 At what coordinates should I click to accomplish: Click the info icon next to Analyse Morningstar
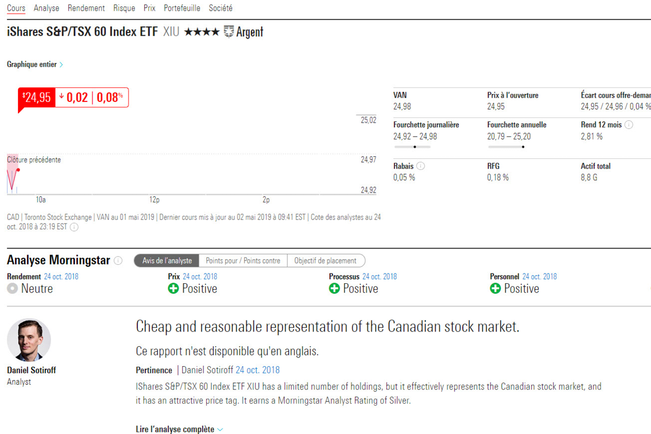(118, 261)
